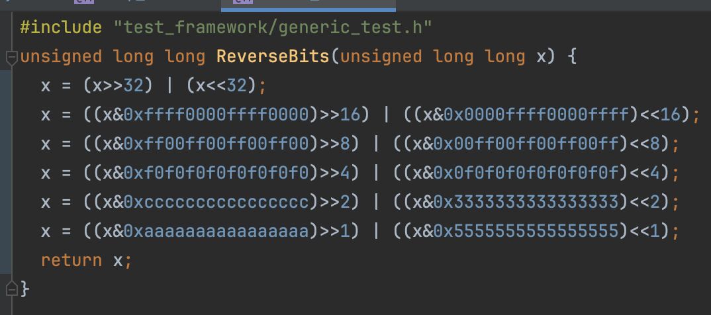
Task: Click the fold marker beside closing brace
Action: (12, 289)
